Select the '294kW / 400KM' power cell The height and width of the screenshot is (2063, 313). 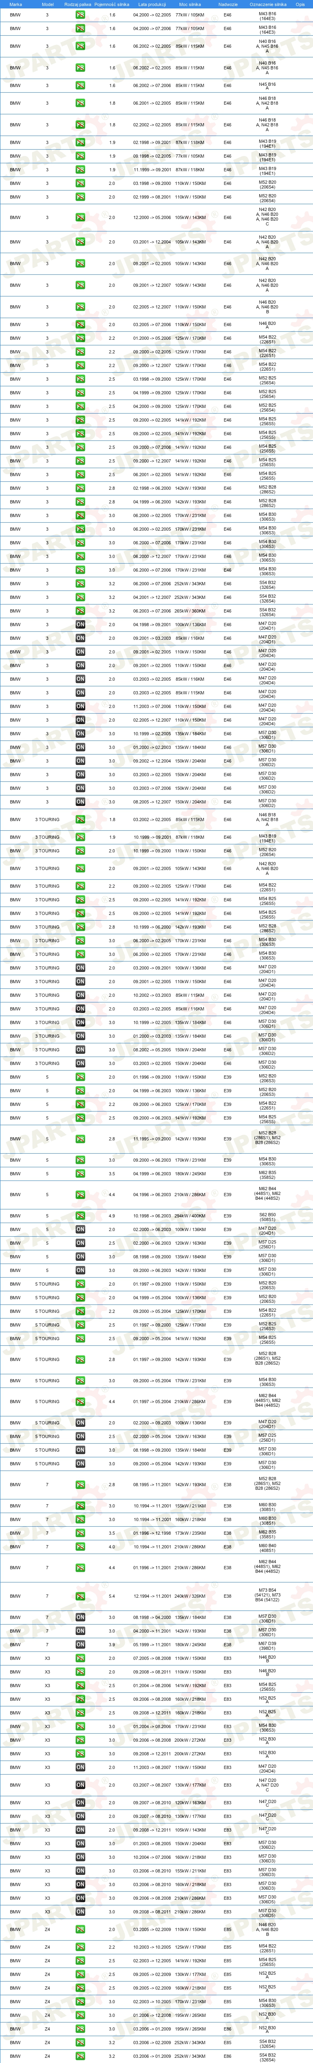190,1215
